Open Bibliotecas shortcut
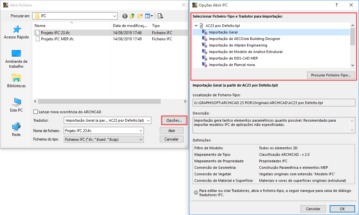This screenshot has height=215, width=359. [16, 81]
